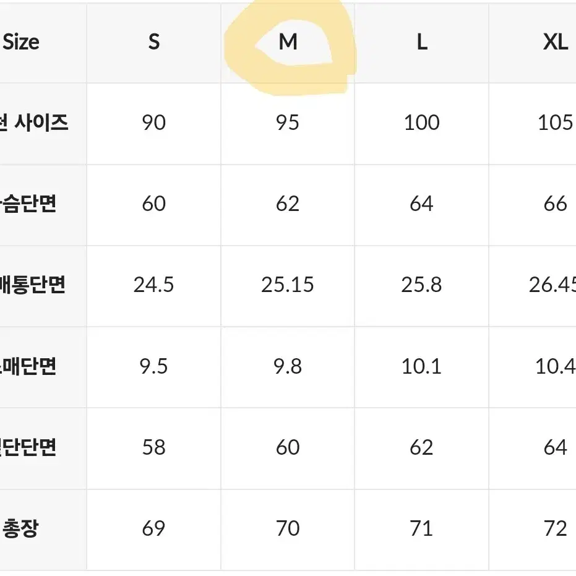Click the highlighted M size header
Image resolution: width=576 pixels, height=576 pixels.
pyautogui.click(x=288, y=42)
